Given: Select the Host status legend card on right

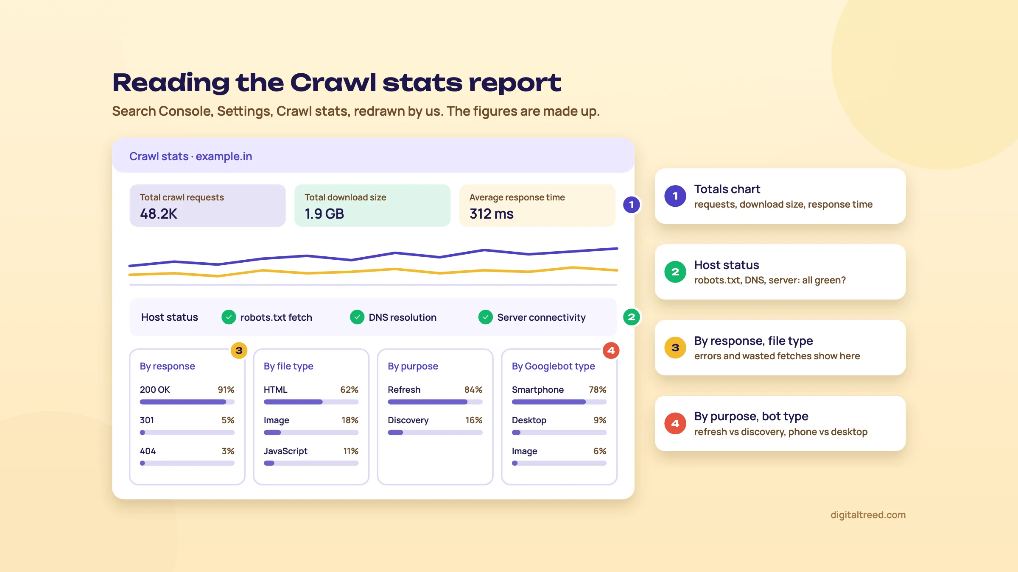Looking at the screenshot, I should point(780,272).
